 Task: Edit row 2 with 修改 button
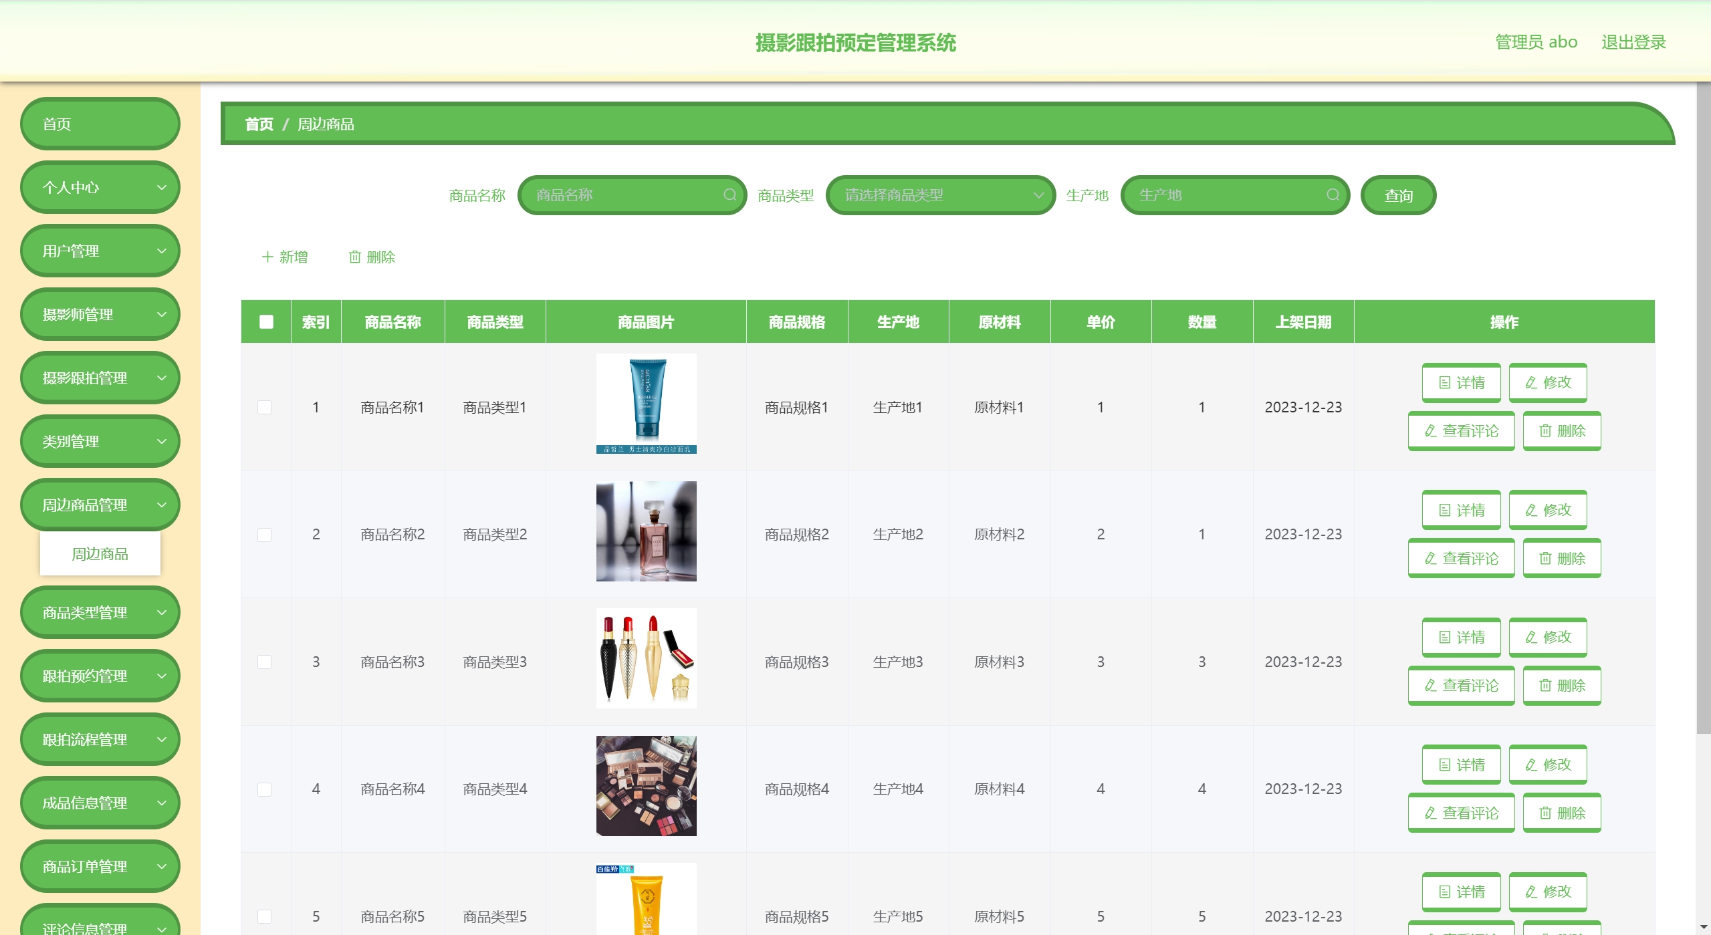coord(1547,511)
